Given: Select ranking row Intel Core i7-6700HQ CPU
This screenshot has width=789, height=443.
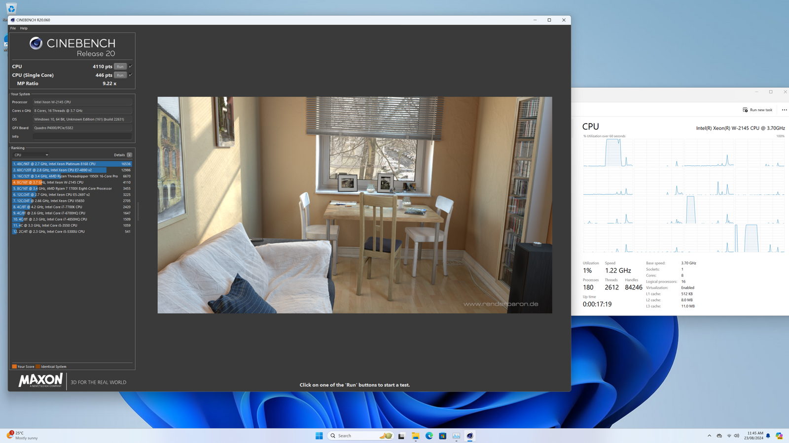Looking at the screenshot, I should click(x=72, y=213).
